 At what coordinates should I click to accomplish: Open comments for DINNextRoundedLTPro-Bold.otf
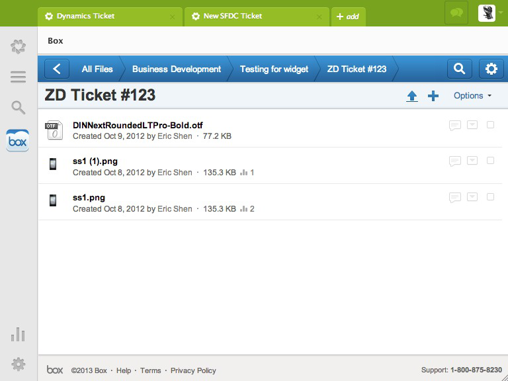(x=455, y=126)
